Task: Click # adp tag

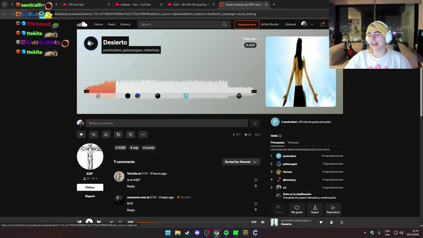Action: coord(134,148)
